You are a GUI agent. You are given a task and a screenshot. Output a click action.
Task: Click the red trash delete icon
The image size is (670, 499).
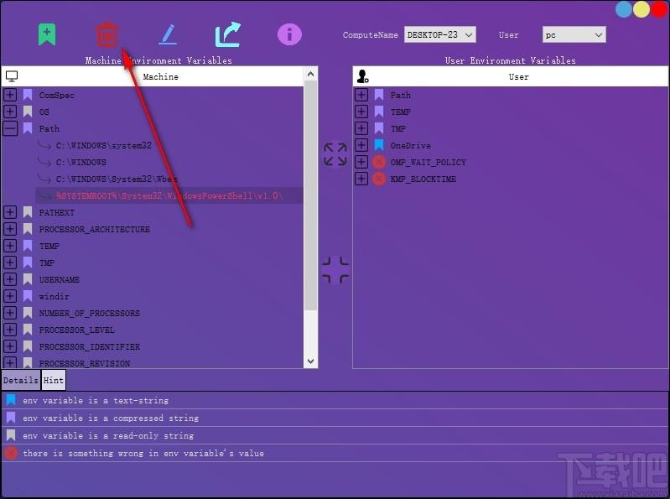pyautogui.click(x=106, y=34)
